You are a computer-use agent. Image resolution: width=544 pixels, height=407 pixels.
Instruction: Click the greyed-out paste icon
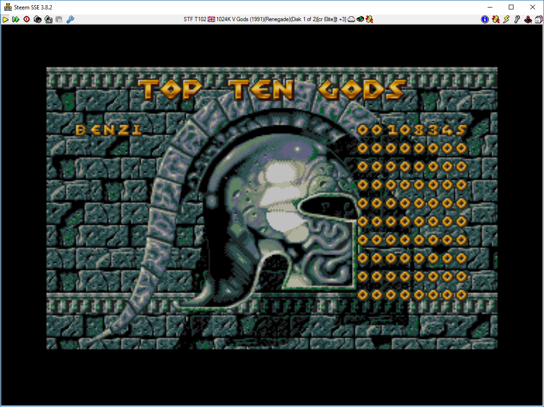click(59, 19)
